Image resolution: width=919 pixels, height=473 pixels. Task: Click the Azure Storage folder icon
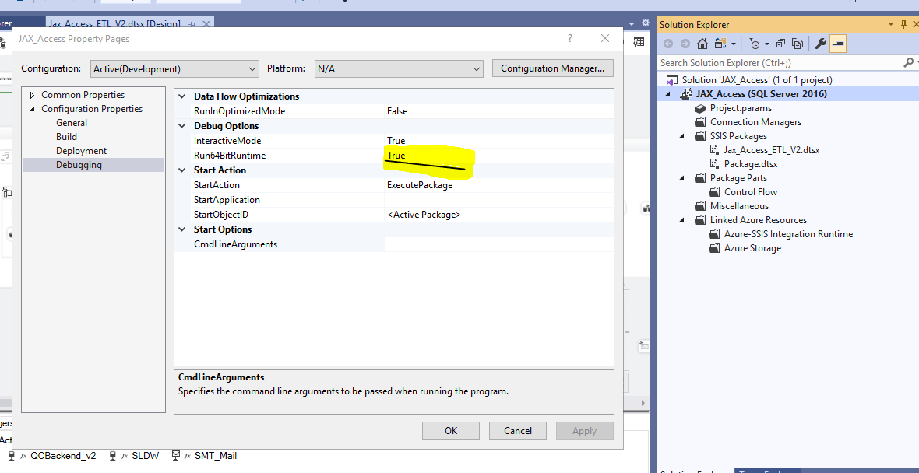click(714, 248)
